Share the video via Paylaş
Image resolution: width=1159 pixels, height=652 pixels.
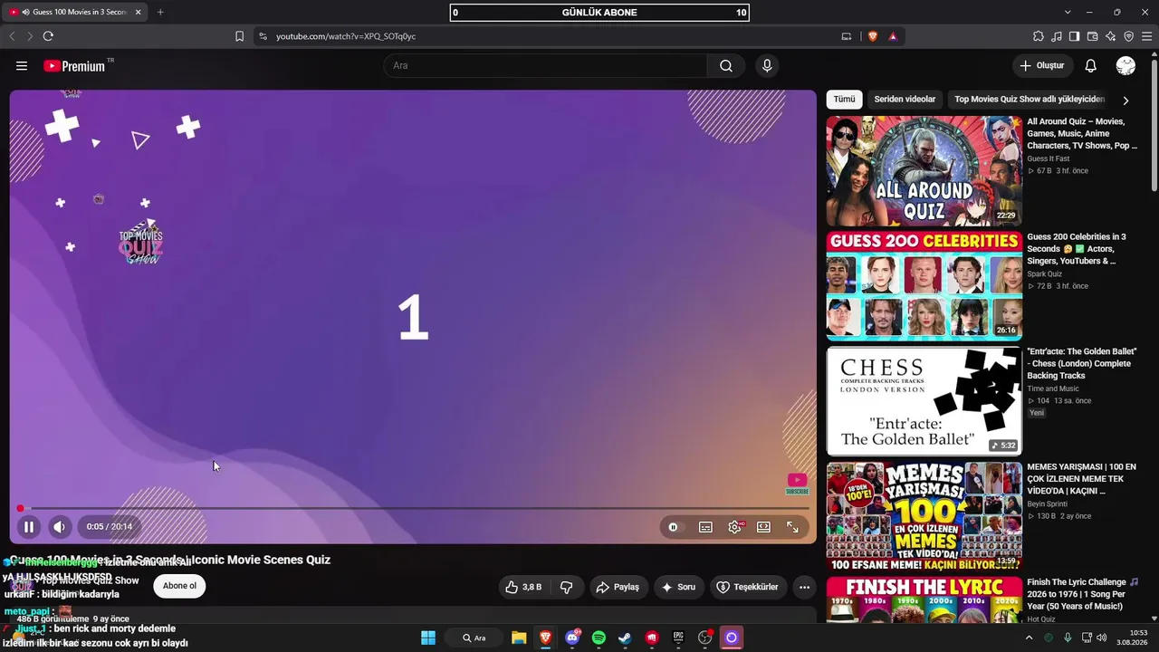[x=618, y=587]
